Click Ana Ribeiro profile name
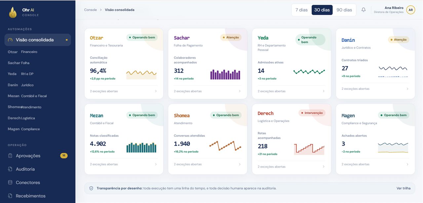Viewport: 423px width, 203px height. click(x=394, y=8)
